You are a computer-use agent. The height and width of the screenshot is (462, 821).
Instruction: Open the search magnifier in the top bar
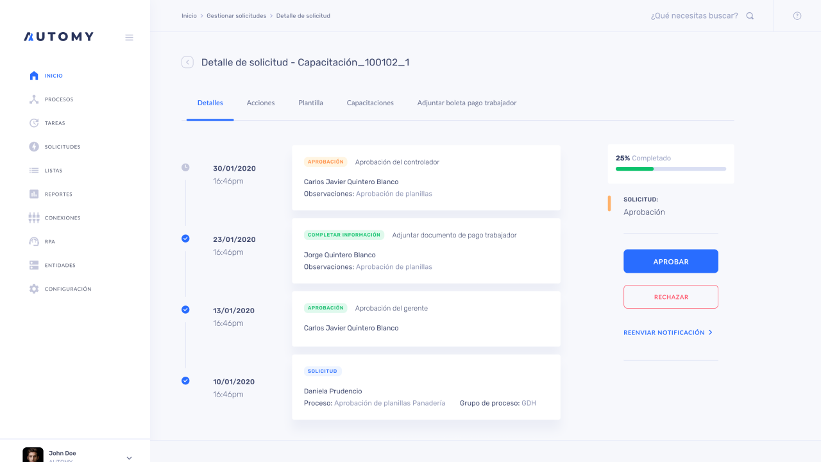point(750,16)
